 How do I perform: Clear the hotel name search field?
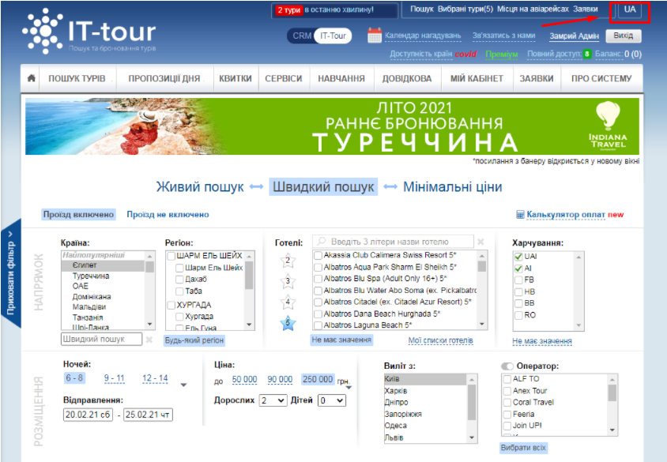click(480, 242)
